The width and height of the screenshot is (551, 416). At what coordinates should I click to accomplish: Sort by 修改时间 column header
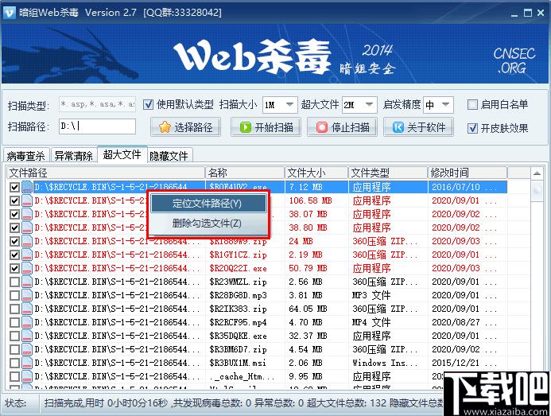468,173
